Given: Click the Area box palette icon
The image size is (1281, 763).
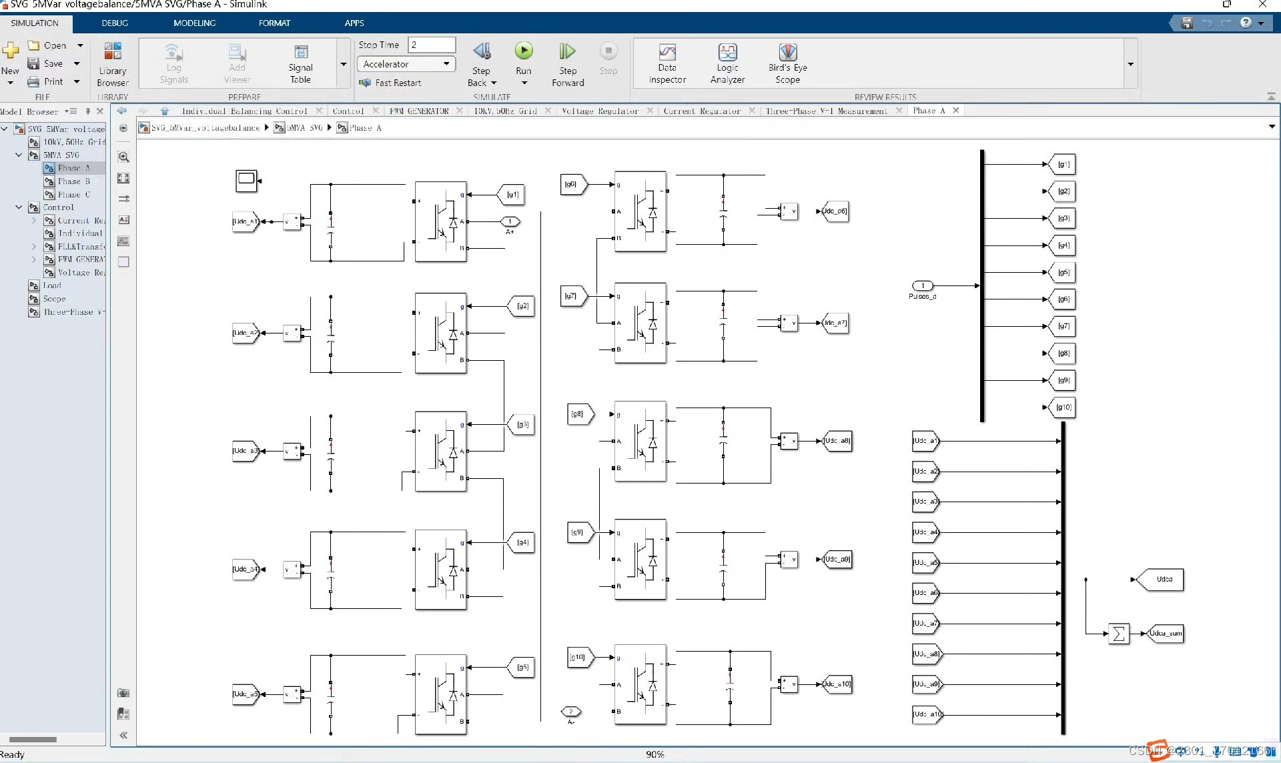Looking at the screenshot, I should (123, 262).
